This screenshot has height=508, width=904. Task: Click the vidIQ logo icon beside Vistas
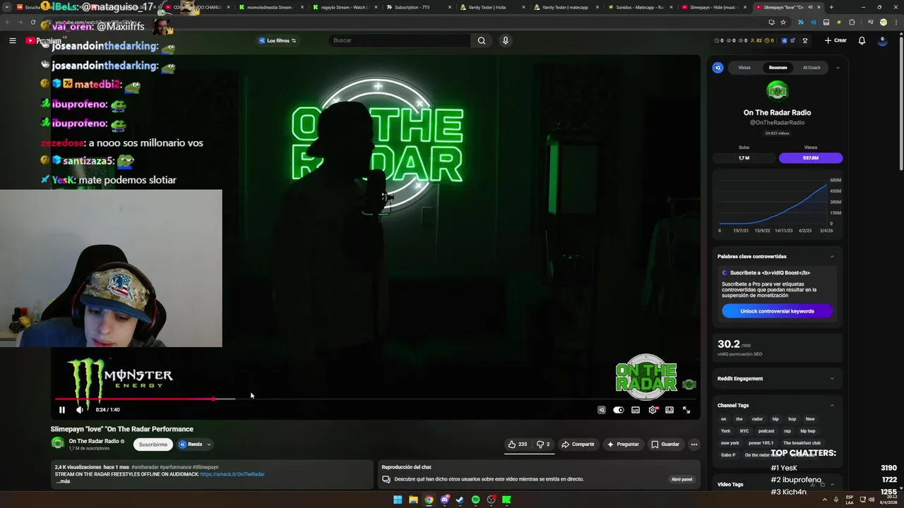(718, 68)
